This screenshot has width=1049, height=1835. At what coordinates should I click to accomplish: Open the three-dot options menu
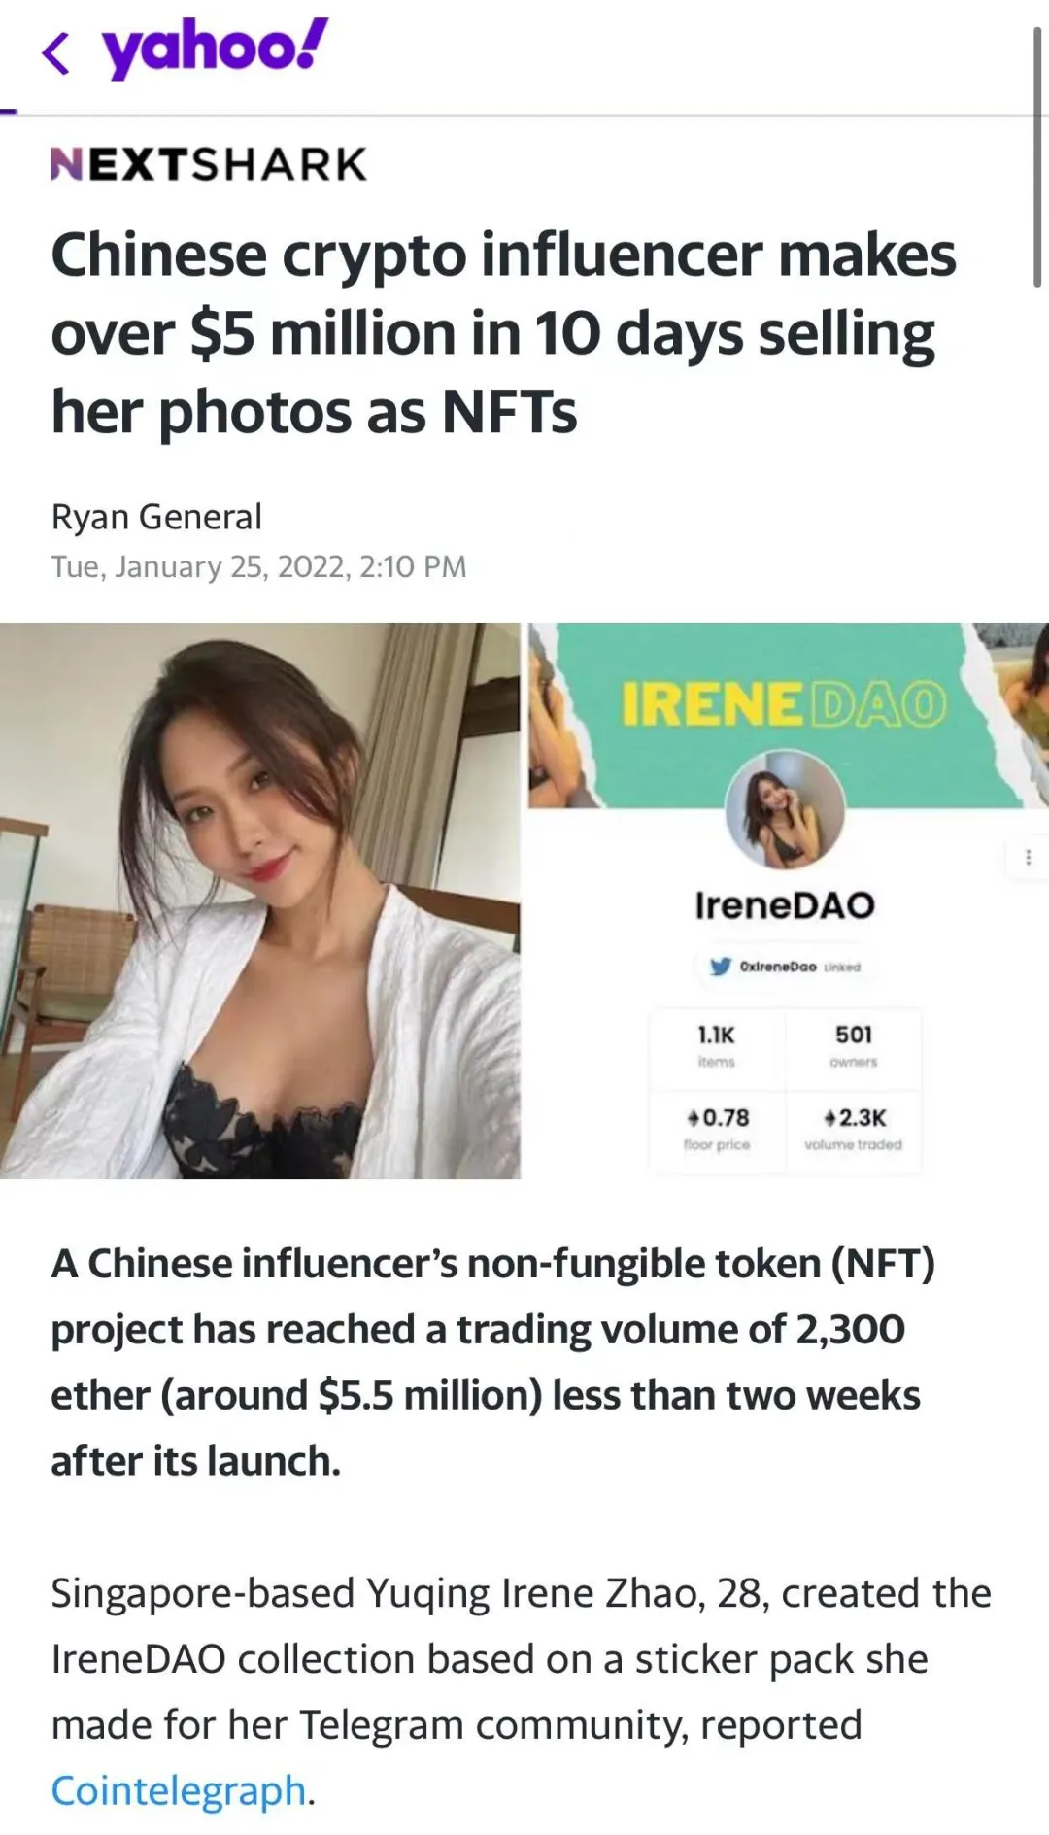1028,857
